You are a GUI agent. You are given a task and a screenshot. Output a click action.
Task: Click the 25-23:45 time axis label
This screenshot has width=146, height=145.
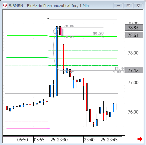[109, 140]
